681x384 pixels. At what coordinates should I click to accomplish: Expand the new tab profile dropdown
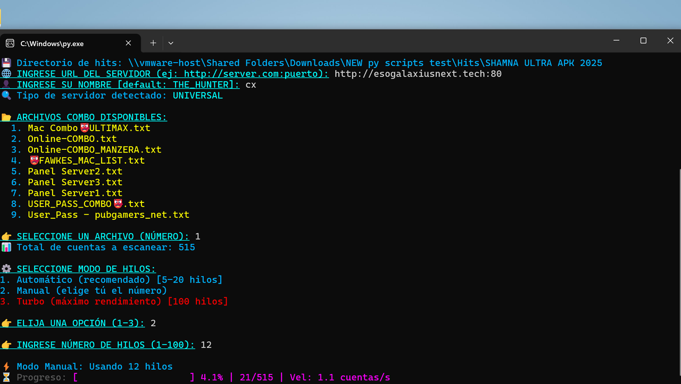[x=171, y=43]
